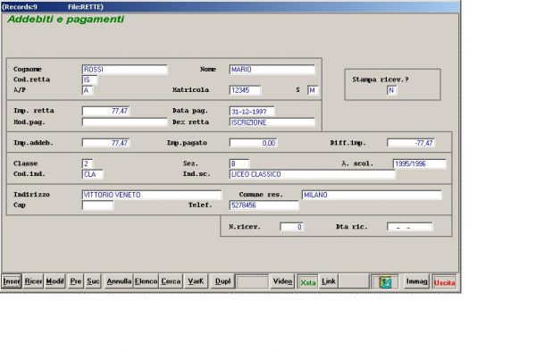
Task: Click the Stampa ricev. field with N
Action: [x=392, y=90]
